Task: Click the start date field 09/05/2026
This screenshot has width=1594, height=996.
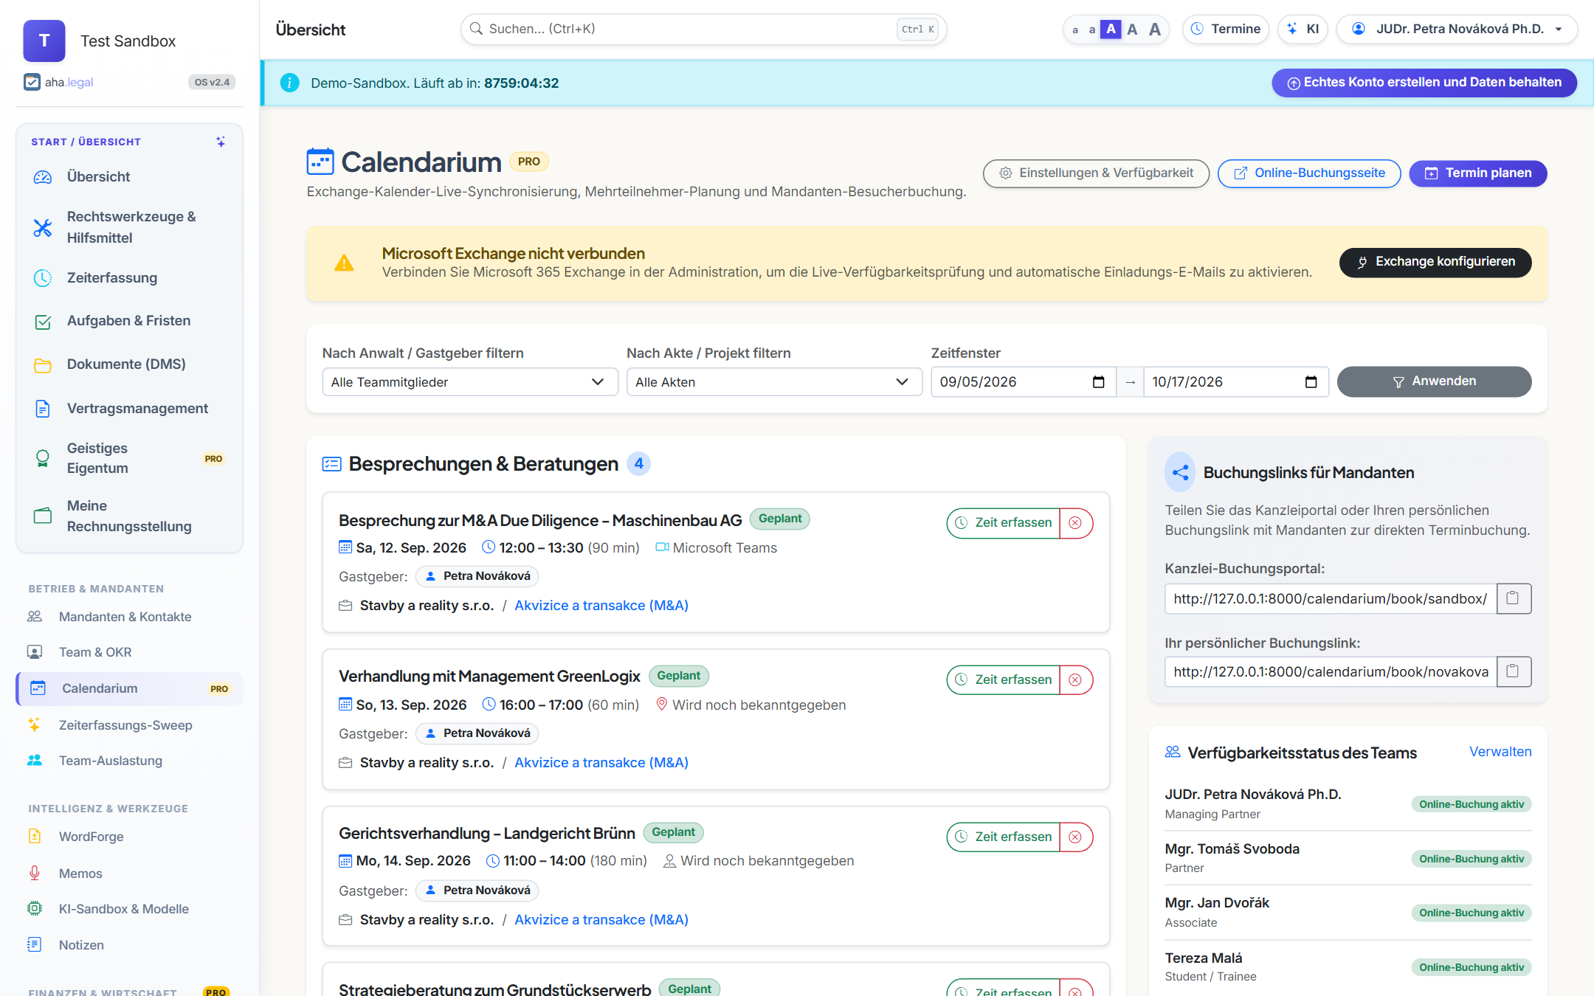Action: [x=1024, y=382]
